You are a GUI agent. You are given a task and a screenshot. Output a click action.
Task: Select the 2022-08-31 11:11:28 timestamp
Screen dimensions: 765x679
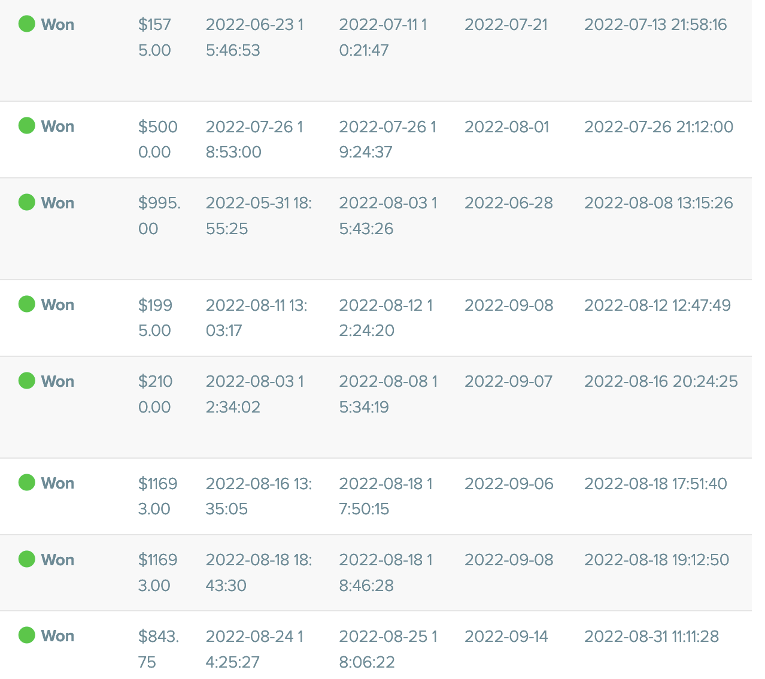click(x=651, y=636)
